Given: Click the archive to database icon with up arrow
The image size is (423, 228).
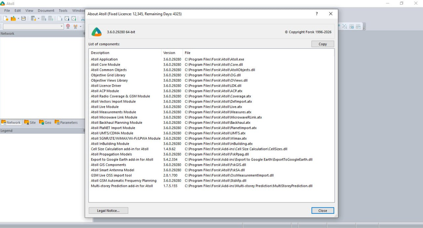Looking at the screenshot, I should pos(51,18).
